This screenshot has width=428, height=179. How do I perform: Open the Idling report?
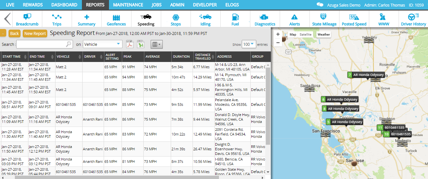click(205, 19)
